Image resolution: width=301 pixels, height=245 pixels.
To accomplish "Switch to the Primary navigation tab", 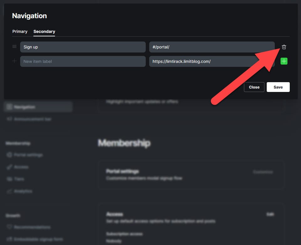I will [x=20, y=31].
